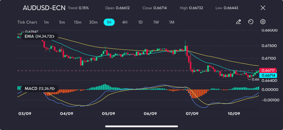Tap the AUDUSD-ECN symbol title
Viewport: 283px width, 130px height.
44,8
